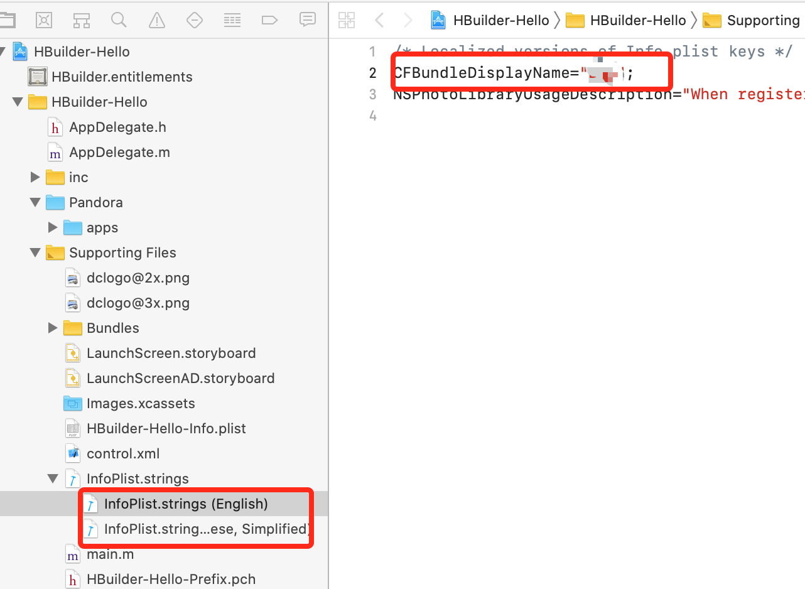Screen dimensions: 805x589
Task: Open AppDelegate.m source file
Action: pos(119,152)
